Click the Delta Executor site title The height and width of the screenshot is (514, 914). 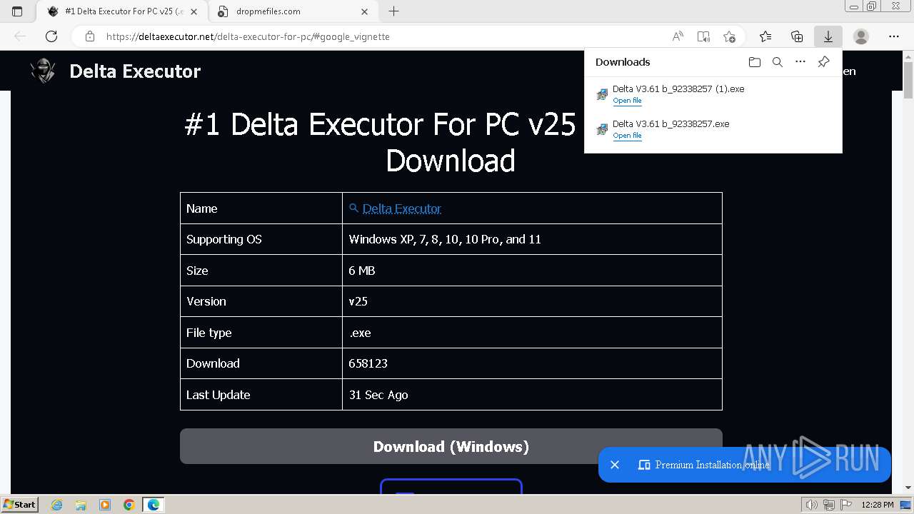[x=135, y=71]
